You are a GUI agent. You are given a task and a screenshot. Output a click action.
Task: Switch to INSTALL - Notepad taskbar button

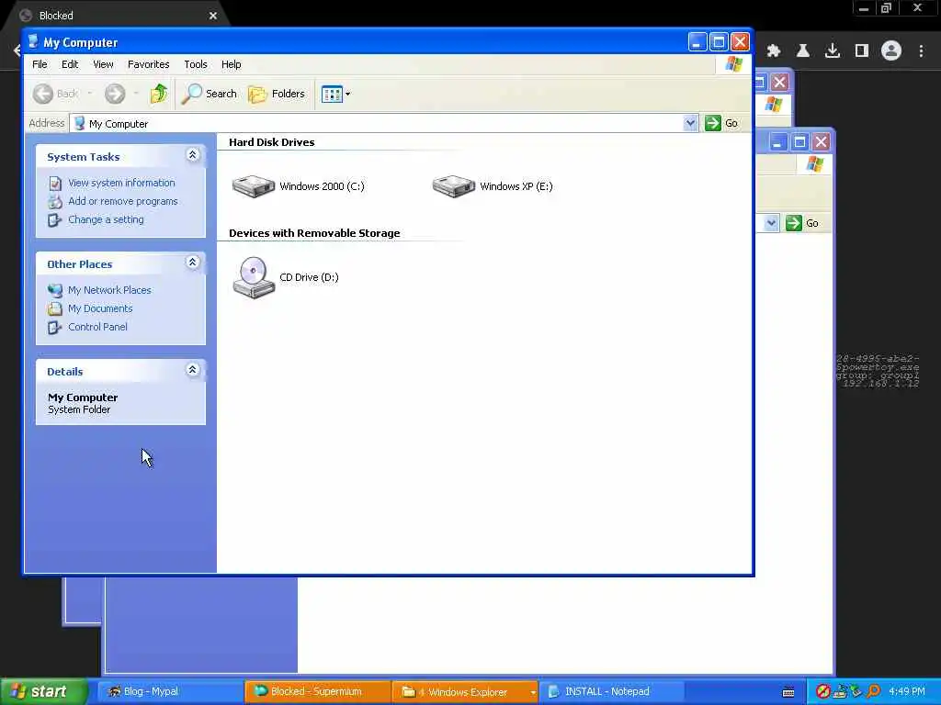pyautogui.click(x=612, y=691)
